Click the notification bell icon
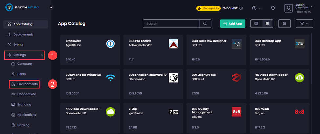 [273, 8]
